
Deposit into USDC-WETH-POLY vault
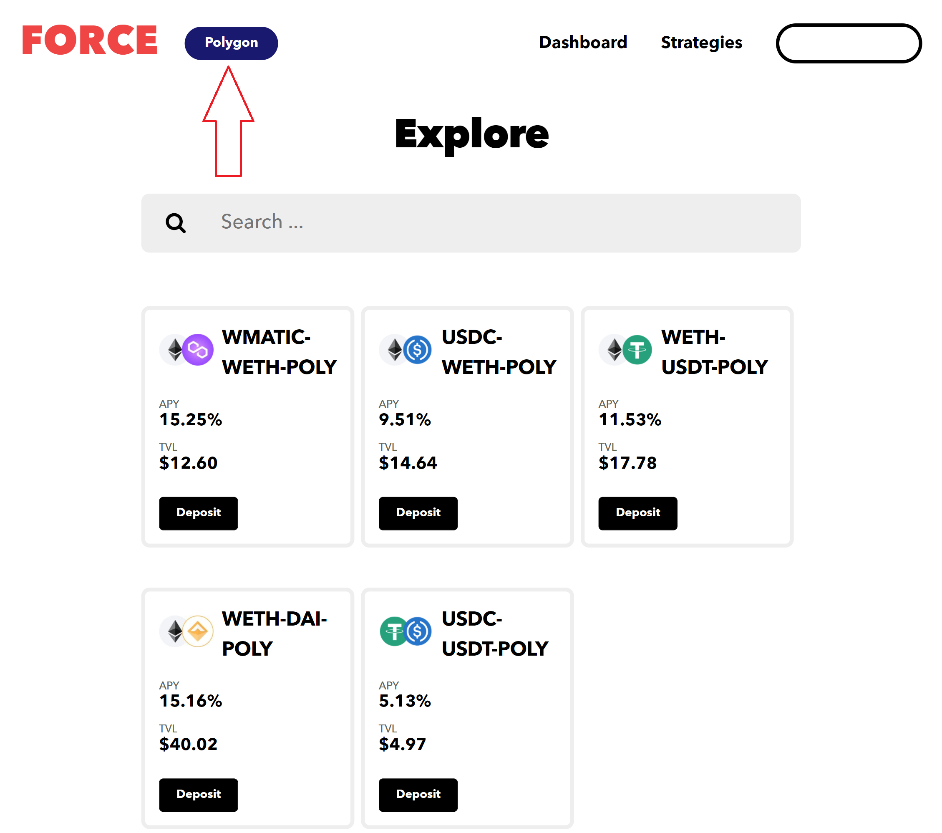click(x=418, y=514)
